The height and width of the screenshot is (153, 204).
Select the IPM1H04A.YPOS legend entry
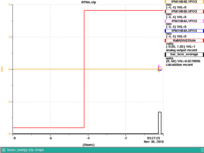tap(184, 21)
